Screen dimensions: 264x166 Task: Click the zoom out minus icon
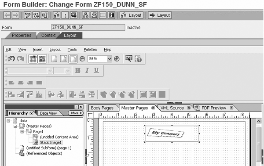coord(82,59)
